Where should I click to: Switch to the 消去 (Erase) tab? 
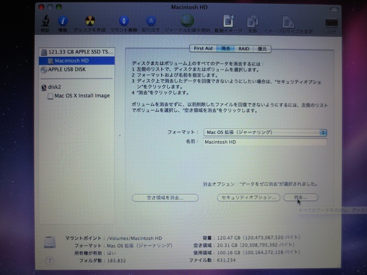226,49
